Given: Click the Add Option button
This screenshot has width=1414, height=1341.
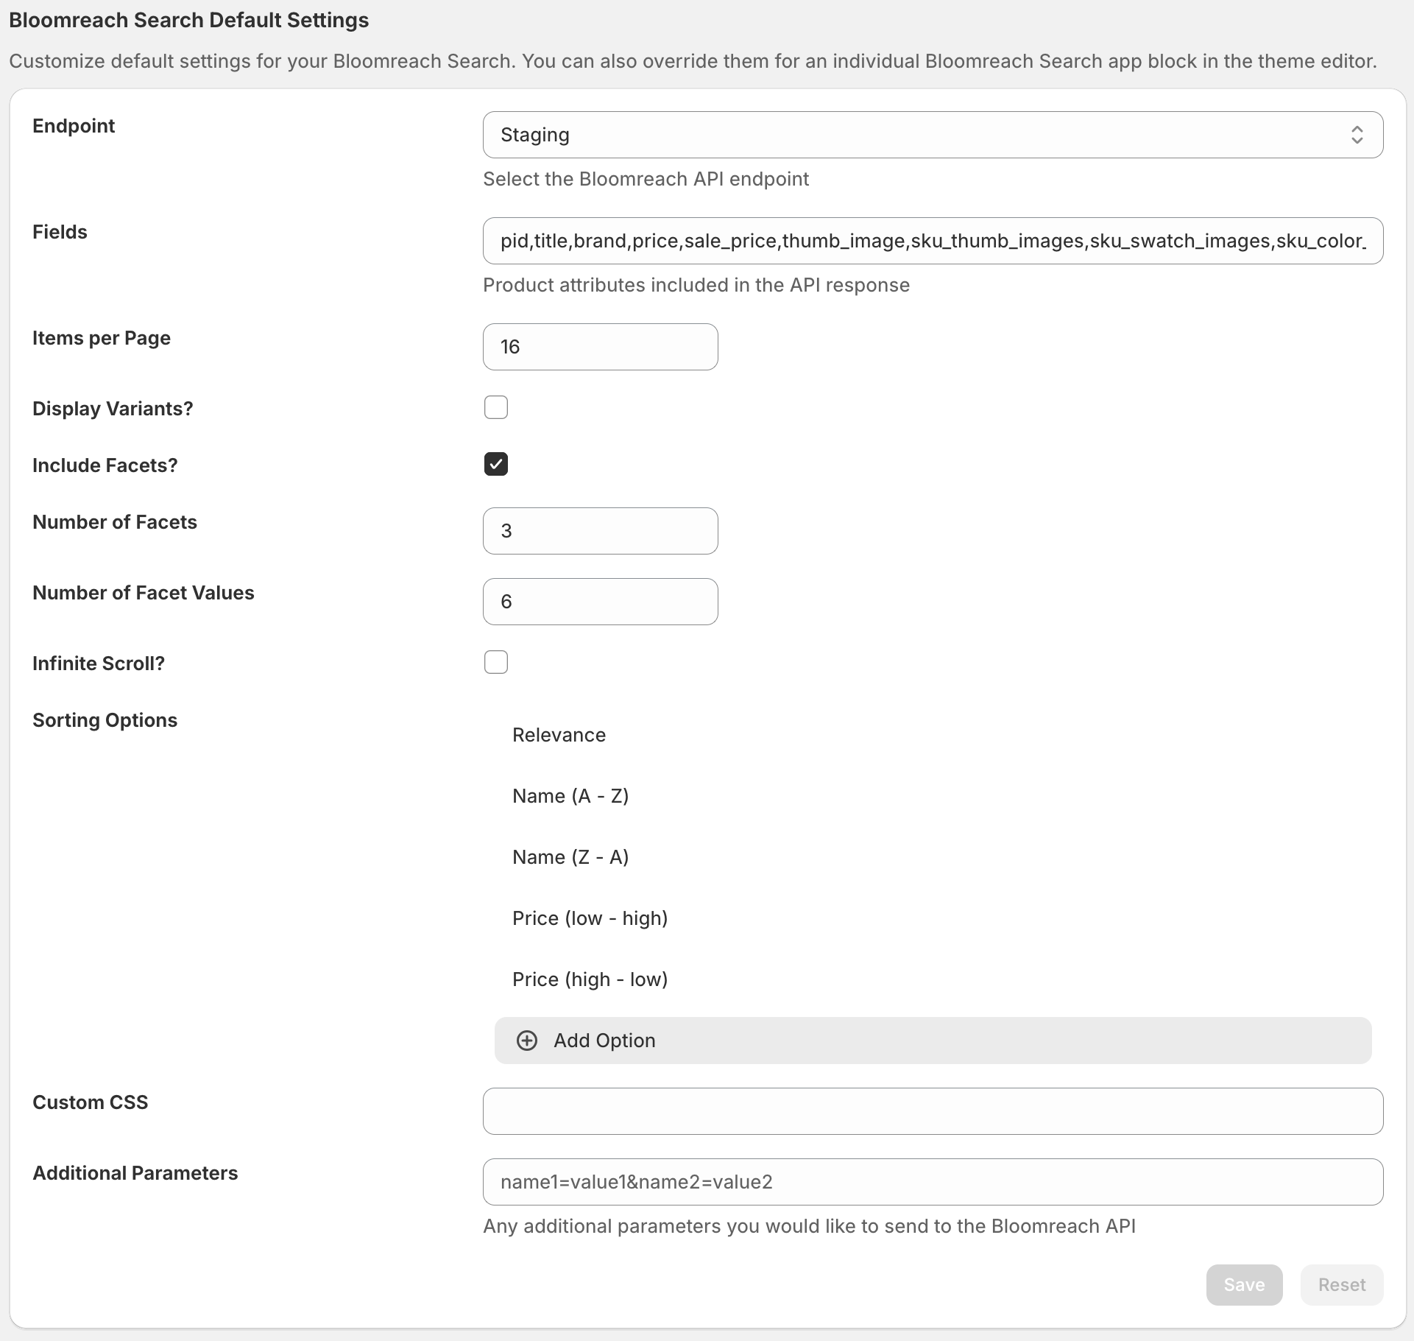Looking at the screenshot, I should 933,1041.
